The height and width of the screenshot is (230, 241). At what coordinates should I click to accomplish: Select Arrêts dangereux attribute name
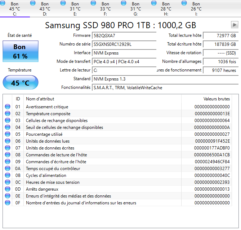coord(42,189)
